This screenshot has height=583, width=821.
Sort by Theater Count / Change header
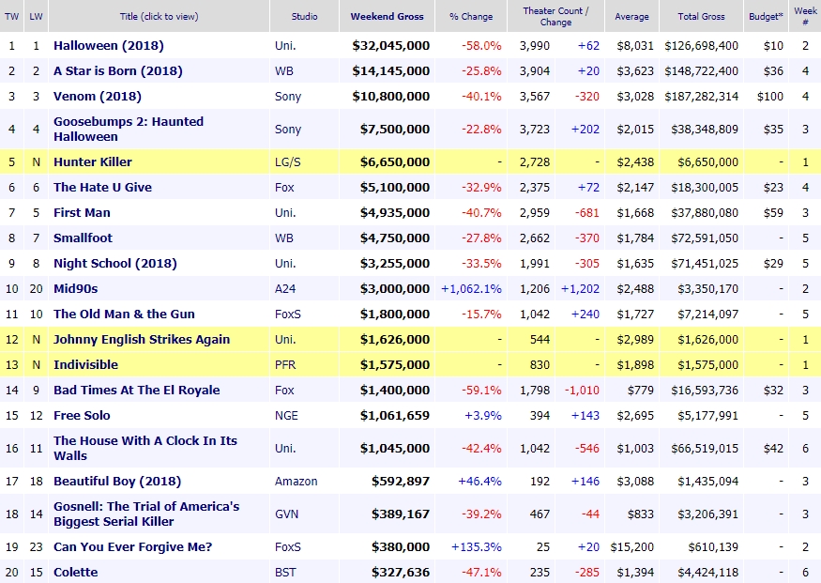click(x=555, y=16)
